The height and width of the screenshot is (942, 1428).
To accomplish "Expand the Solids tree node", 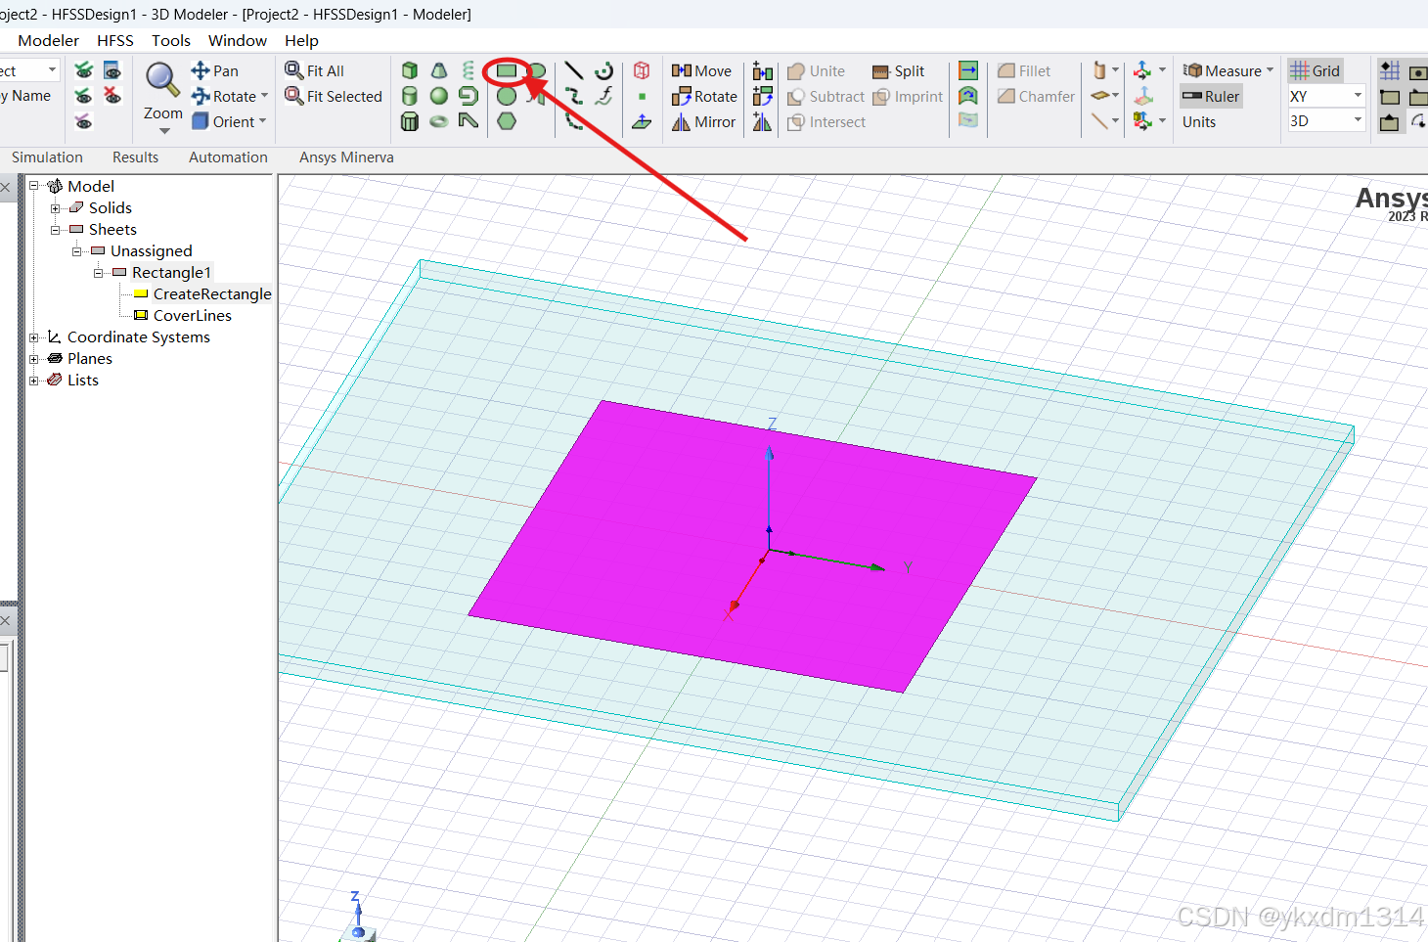I will point(56,207).
